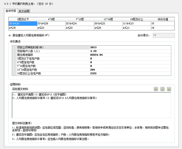Image resolution: width=182 pixels, height=149 pixels.
Task: Click material line 2 人均居住用地指标计算书
Action: tap(55, 98)
